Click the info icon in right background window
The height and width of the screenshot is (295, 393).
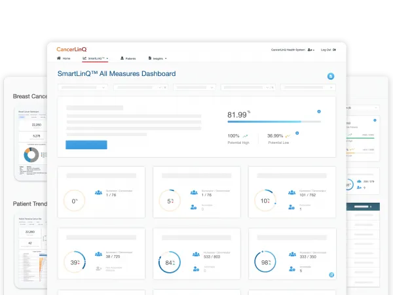(375, 120)
